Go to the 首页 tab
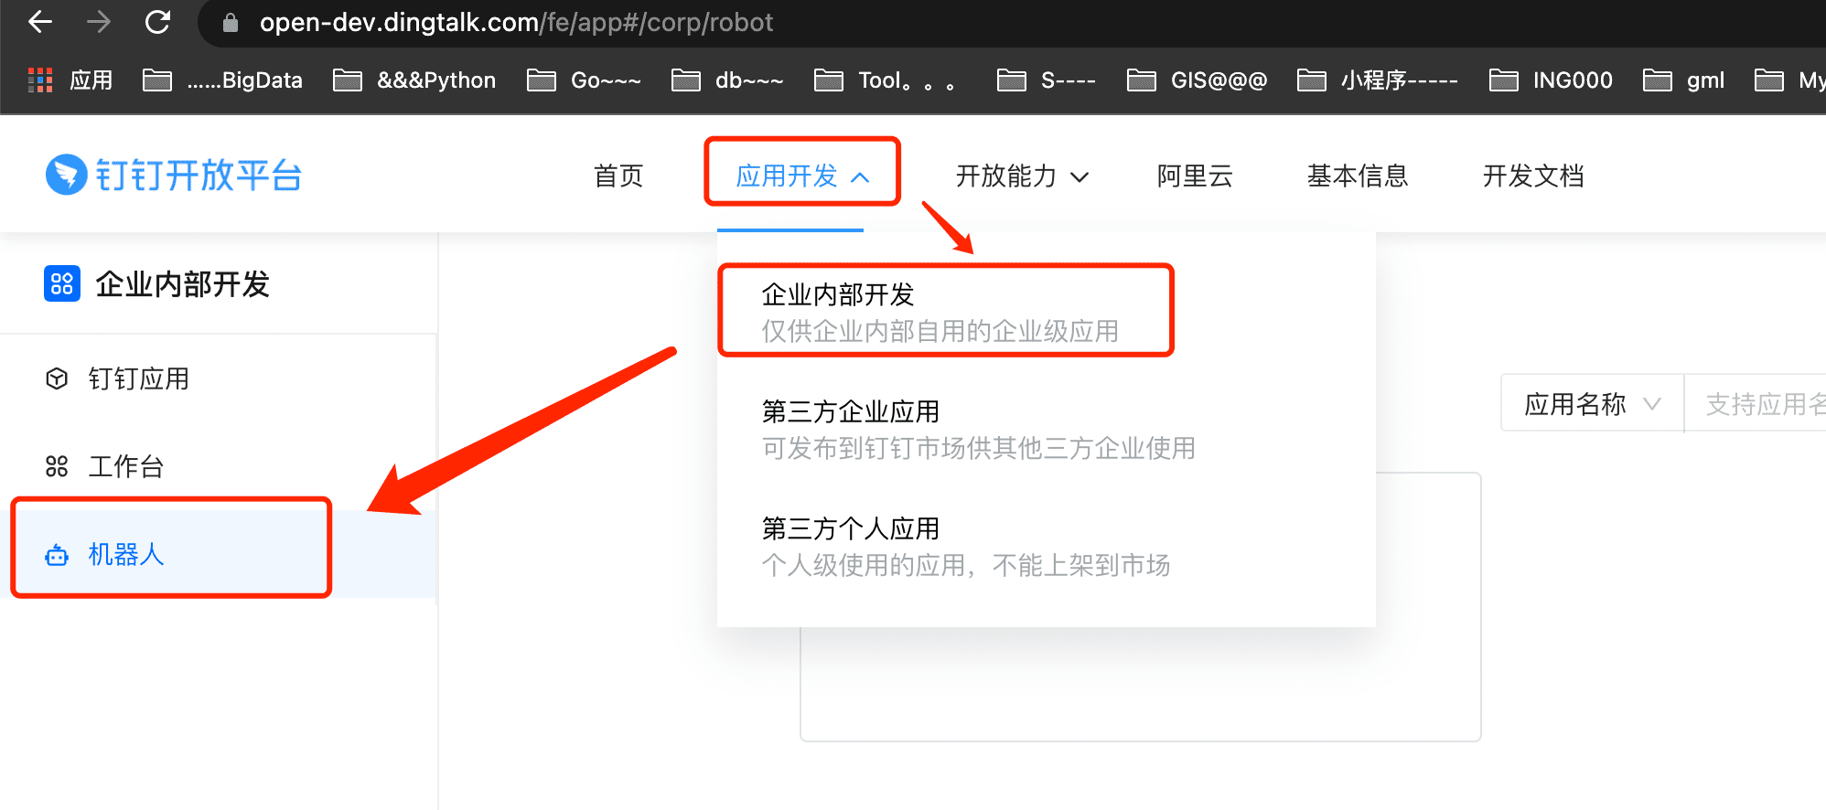The height and width of the screenshot is (810, 1826). coord(618,176)
